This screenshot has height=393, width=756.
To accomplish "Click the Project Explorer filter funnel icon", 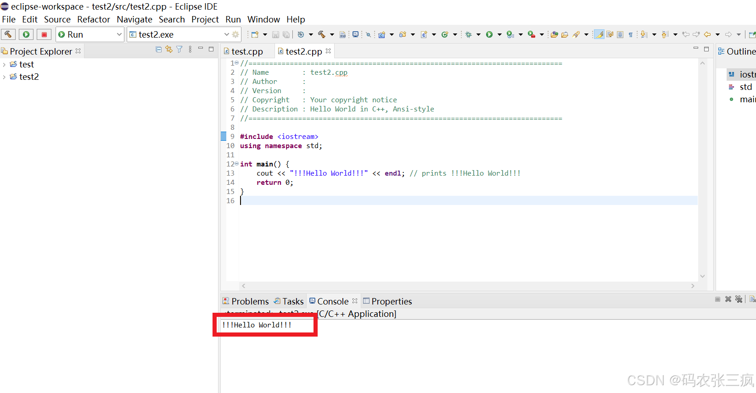I will [179, 50].
